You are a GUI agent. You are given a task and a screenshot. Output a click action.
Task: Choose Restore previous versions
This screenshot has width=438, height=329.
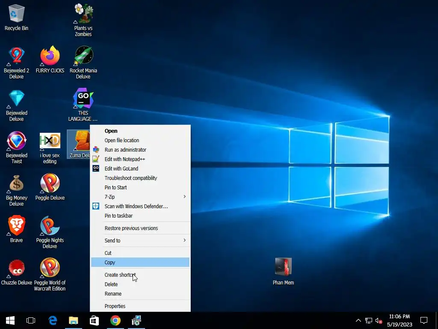pyautogui.click(x=140, y=228)
